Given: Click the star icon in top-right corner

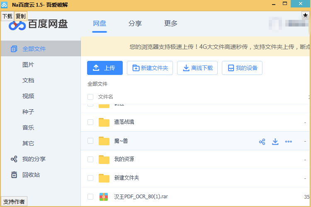Looking at the screenshot, I should pos(306,15).
